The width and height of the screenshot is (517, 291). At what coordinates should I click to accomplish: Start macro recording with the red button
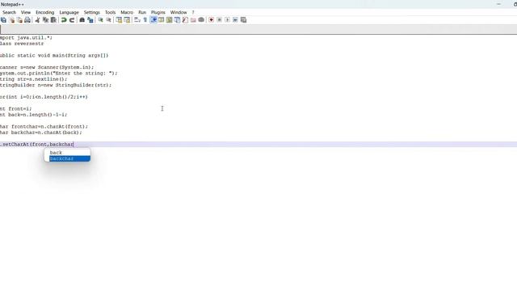pos(212,19)
